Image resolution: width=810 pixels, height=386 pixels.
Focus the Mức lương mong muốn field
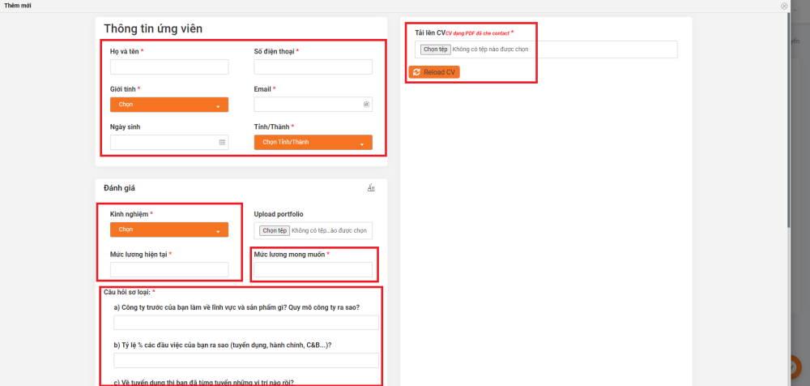313,269
